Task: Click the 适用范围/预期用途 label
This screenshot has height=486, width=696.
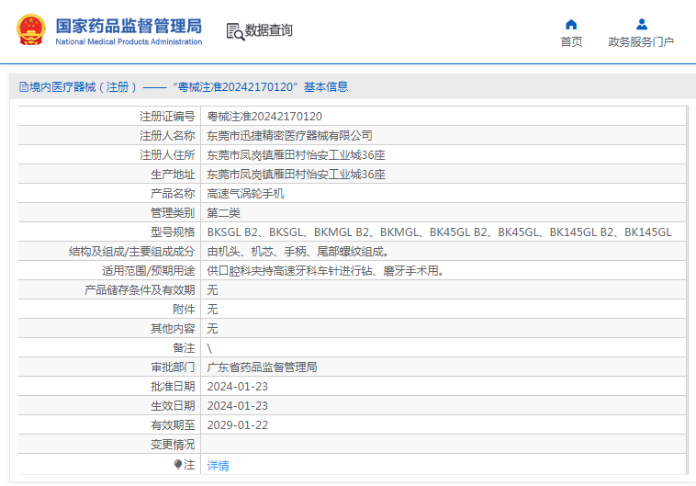Action: (x=148, y=270)
